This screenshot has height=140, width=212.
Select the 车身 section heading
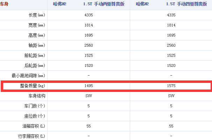click(x=4, y=4)
